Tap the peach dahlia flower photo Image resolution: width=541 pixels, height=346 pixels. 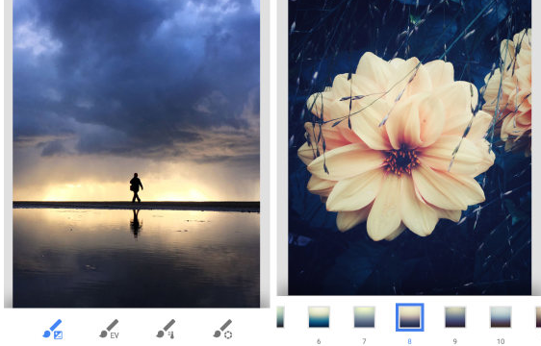click(x=409, y=147)
